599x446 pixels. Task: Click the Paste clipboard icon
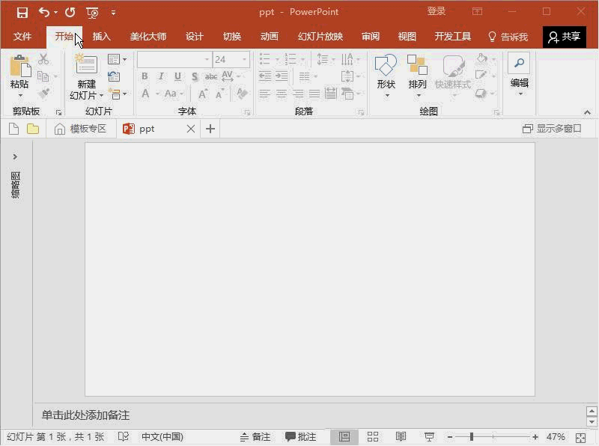(19, 67)
